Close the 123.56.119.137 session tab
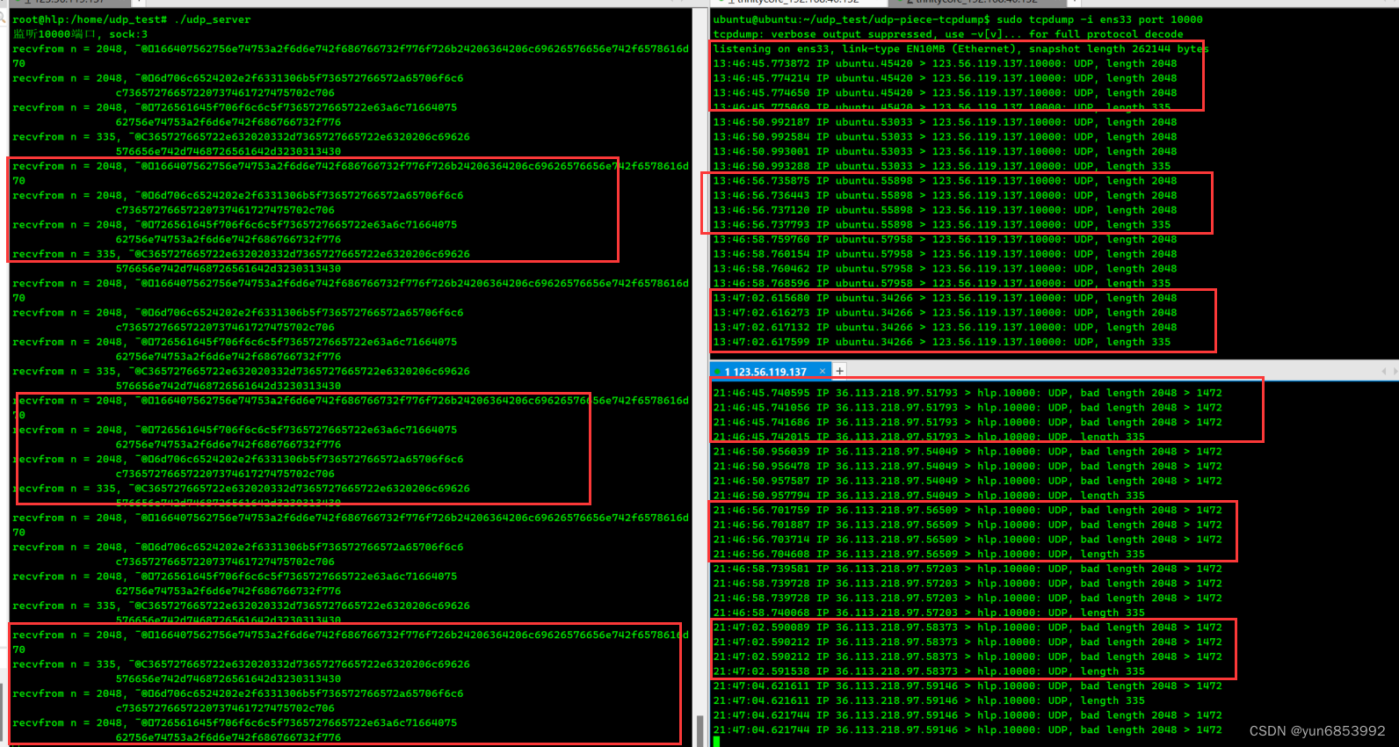This screenshot has width=1399, height=747. click(x=823, y=371)
